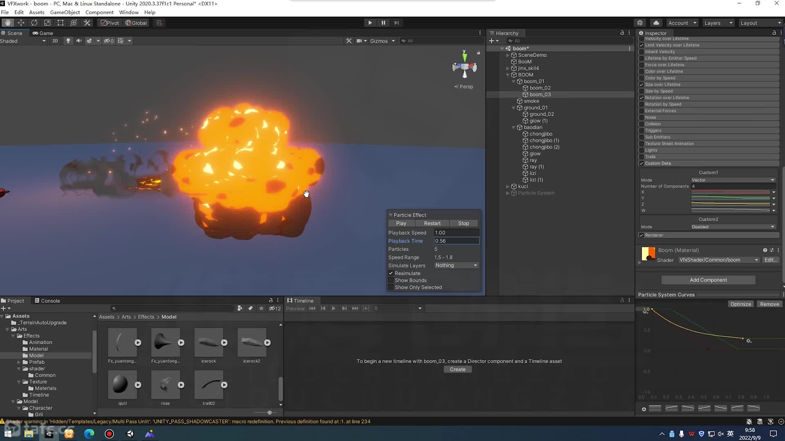Open Layout dropdown
Screen dimensions: 785x441
(x=761, y=23)
